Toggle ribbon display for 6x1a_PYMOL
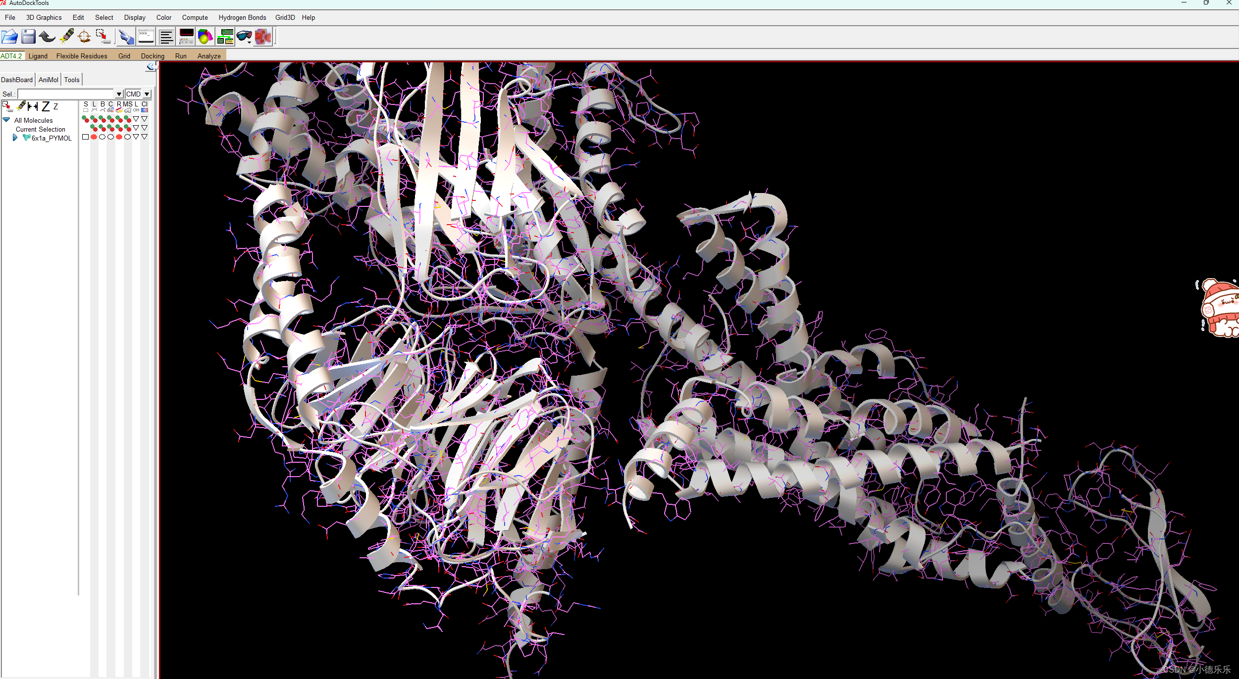1239x679 pixels. point(119,137)
